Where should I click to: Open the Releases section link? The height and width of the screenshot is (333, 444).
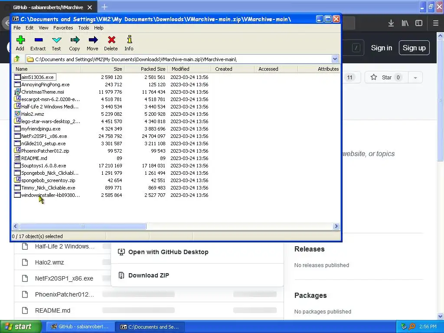pos(309,249)
